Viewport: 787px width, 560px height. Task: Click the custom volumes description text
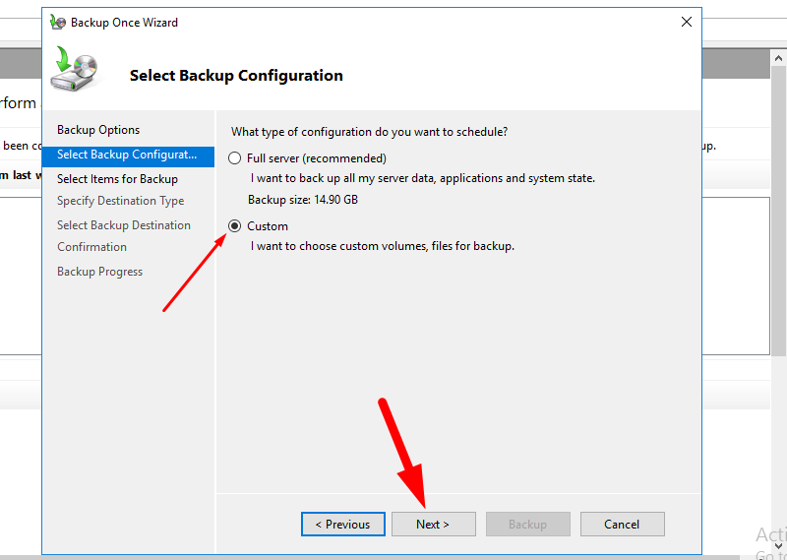383,246
